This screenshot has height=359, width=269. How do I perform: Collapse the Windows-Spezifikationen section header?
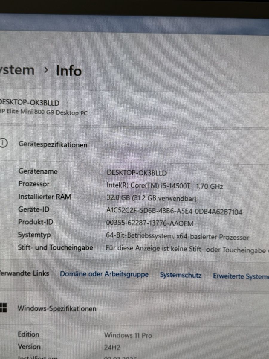point(134,308)
